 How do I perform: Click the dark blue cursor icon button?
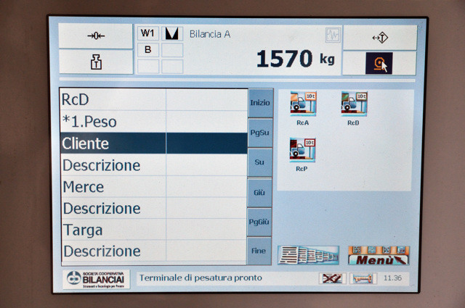point(379,63)
